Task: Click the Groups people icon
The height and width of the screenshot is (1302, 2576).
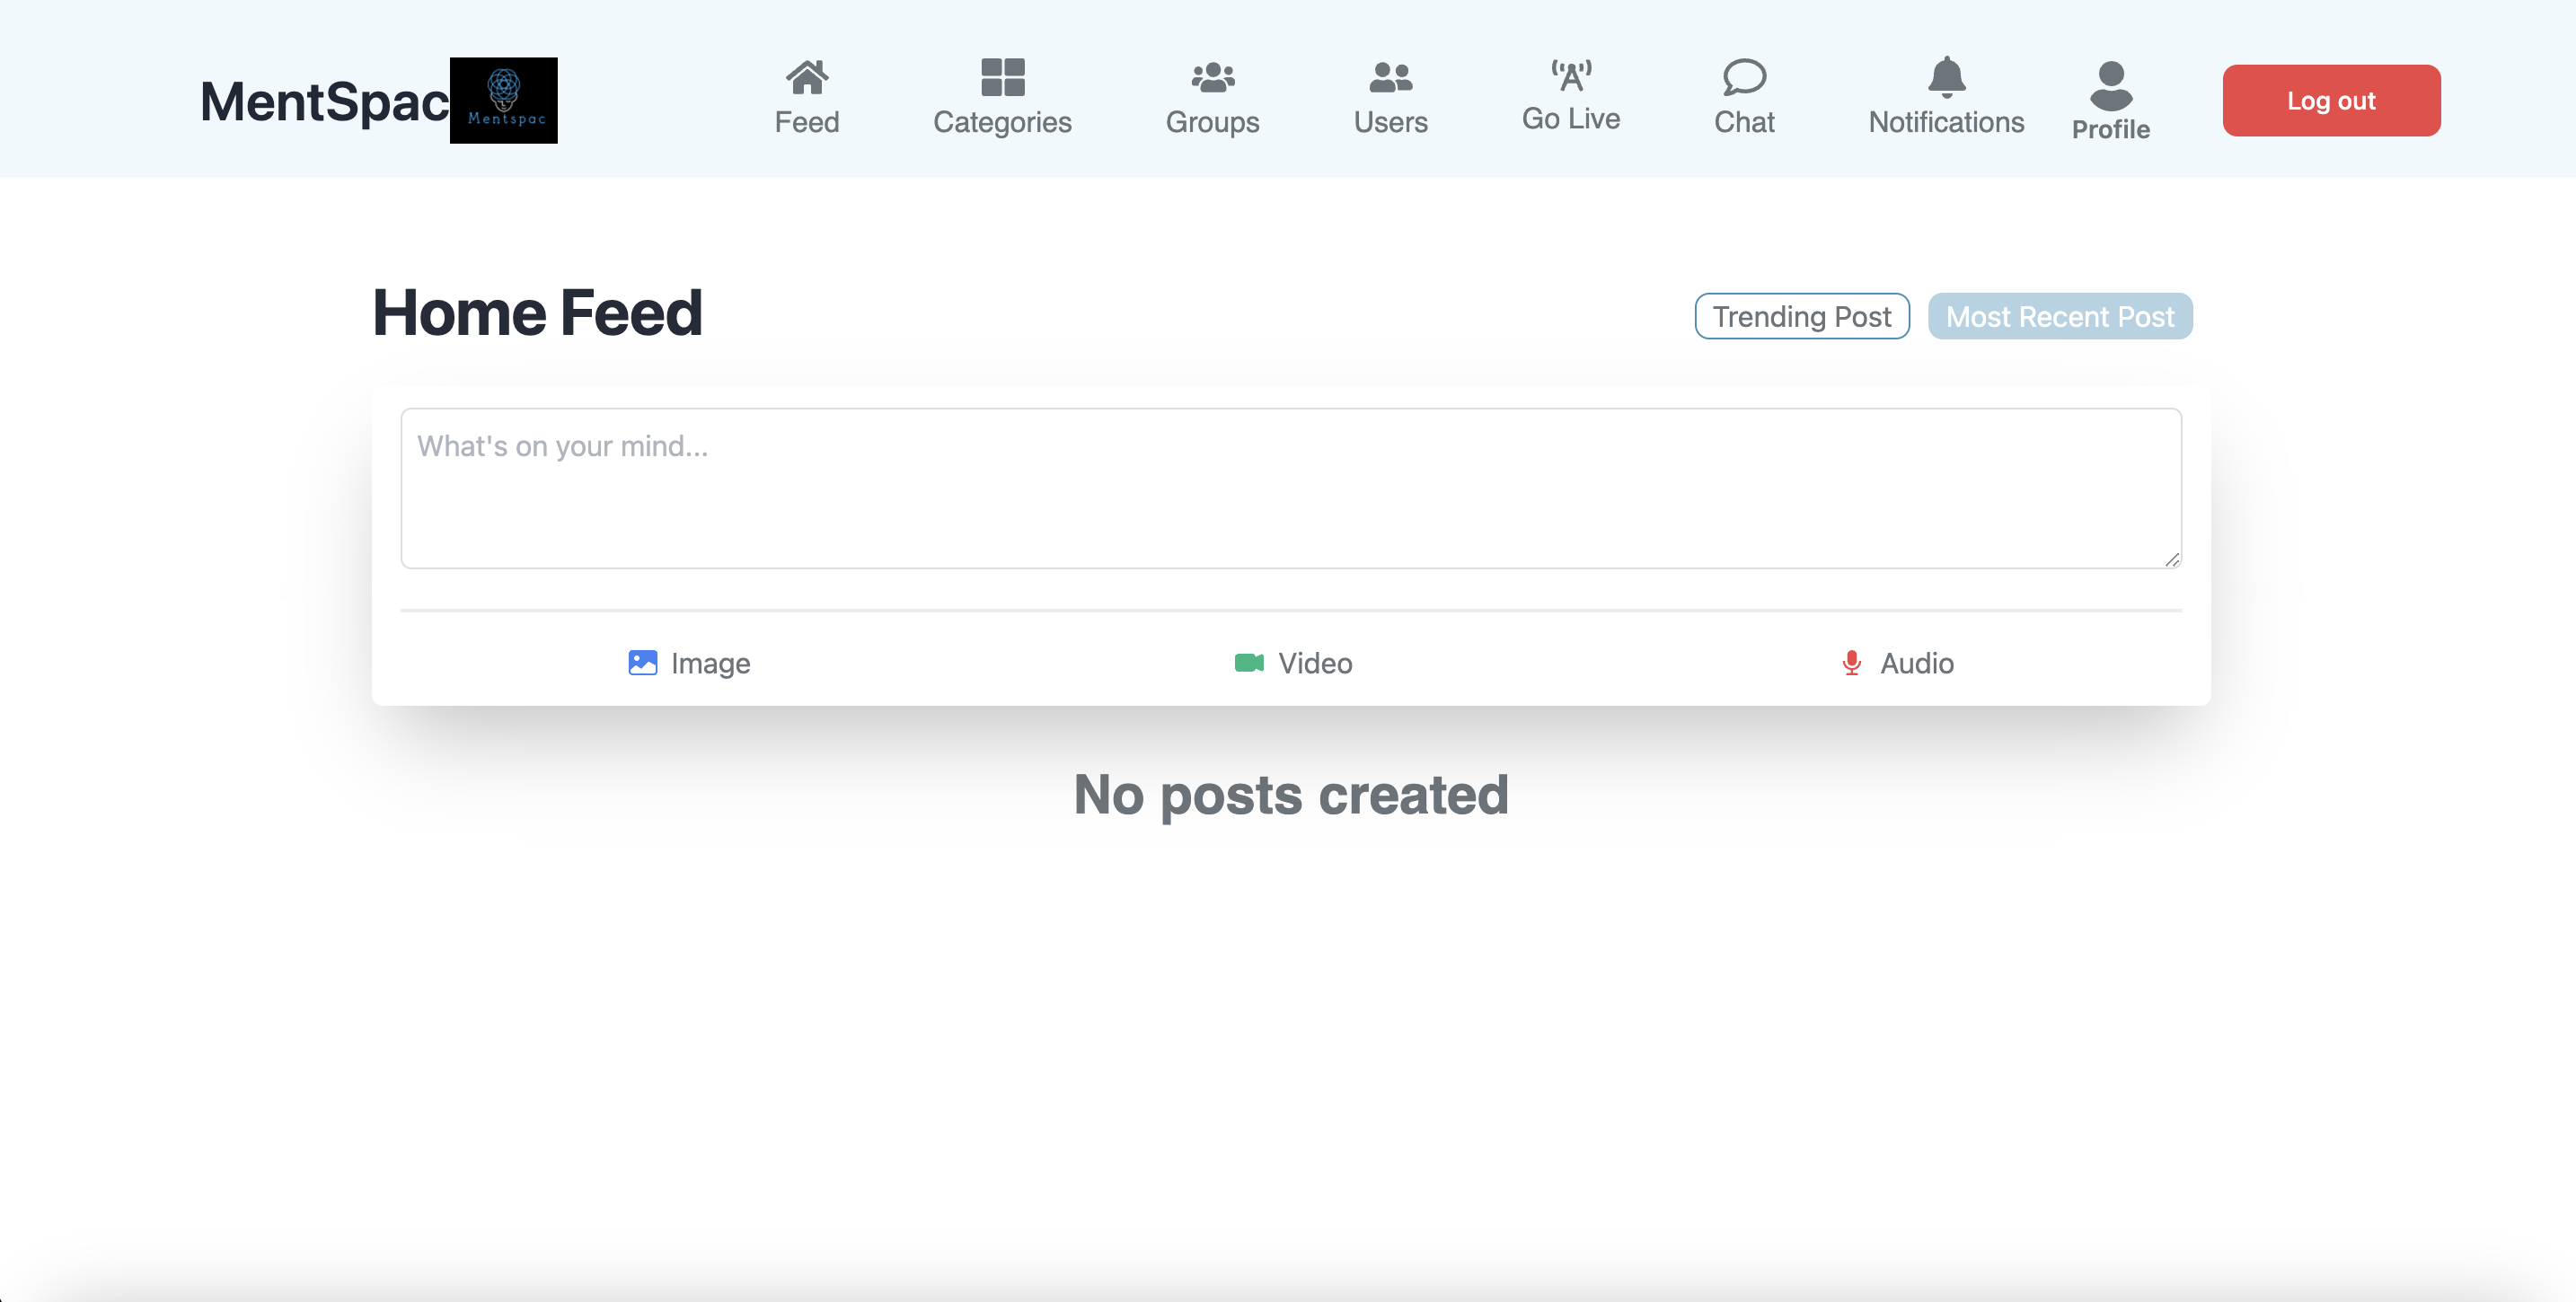Action: click(x=1212, y=77)
